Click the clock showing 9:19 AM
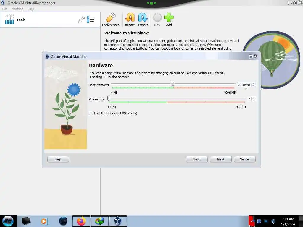 pyautogui.click(x=288, y=219)
